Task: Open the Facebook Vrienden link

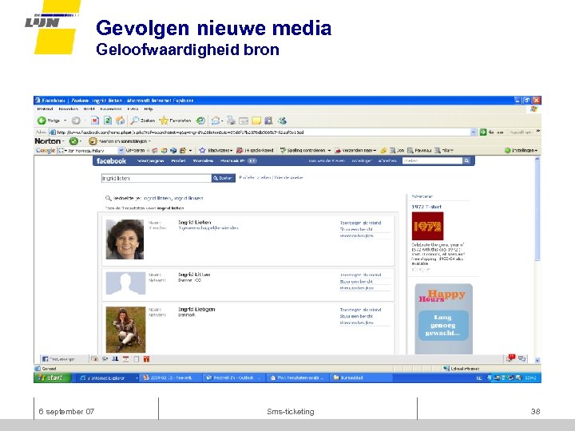Action: point(203,160)
